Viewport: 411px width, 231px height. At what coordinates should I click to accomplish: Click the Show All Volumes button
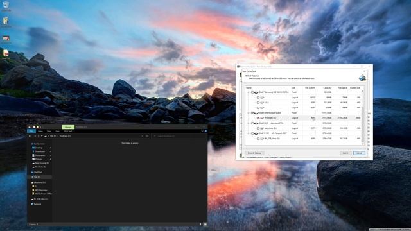click(x=254, y=153)
